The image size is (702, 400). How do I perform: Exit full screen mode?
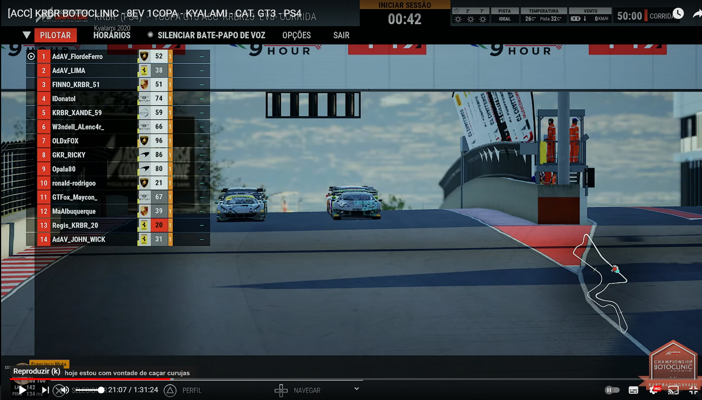(693, 390)
